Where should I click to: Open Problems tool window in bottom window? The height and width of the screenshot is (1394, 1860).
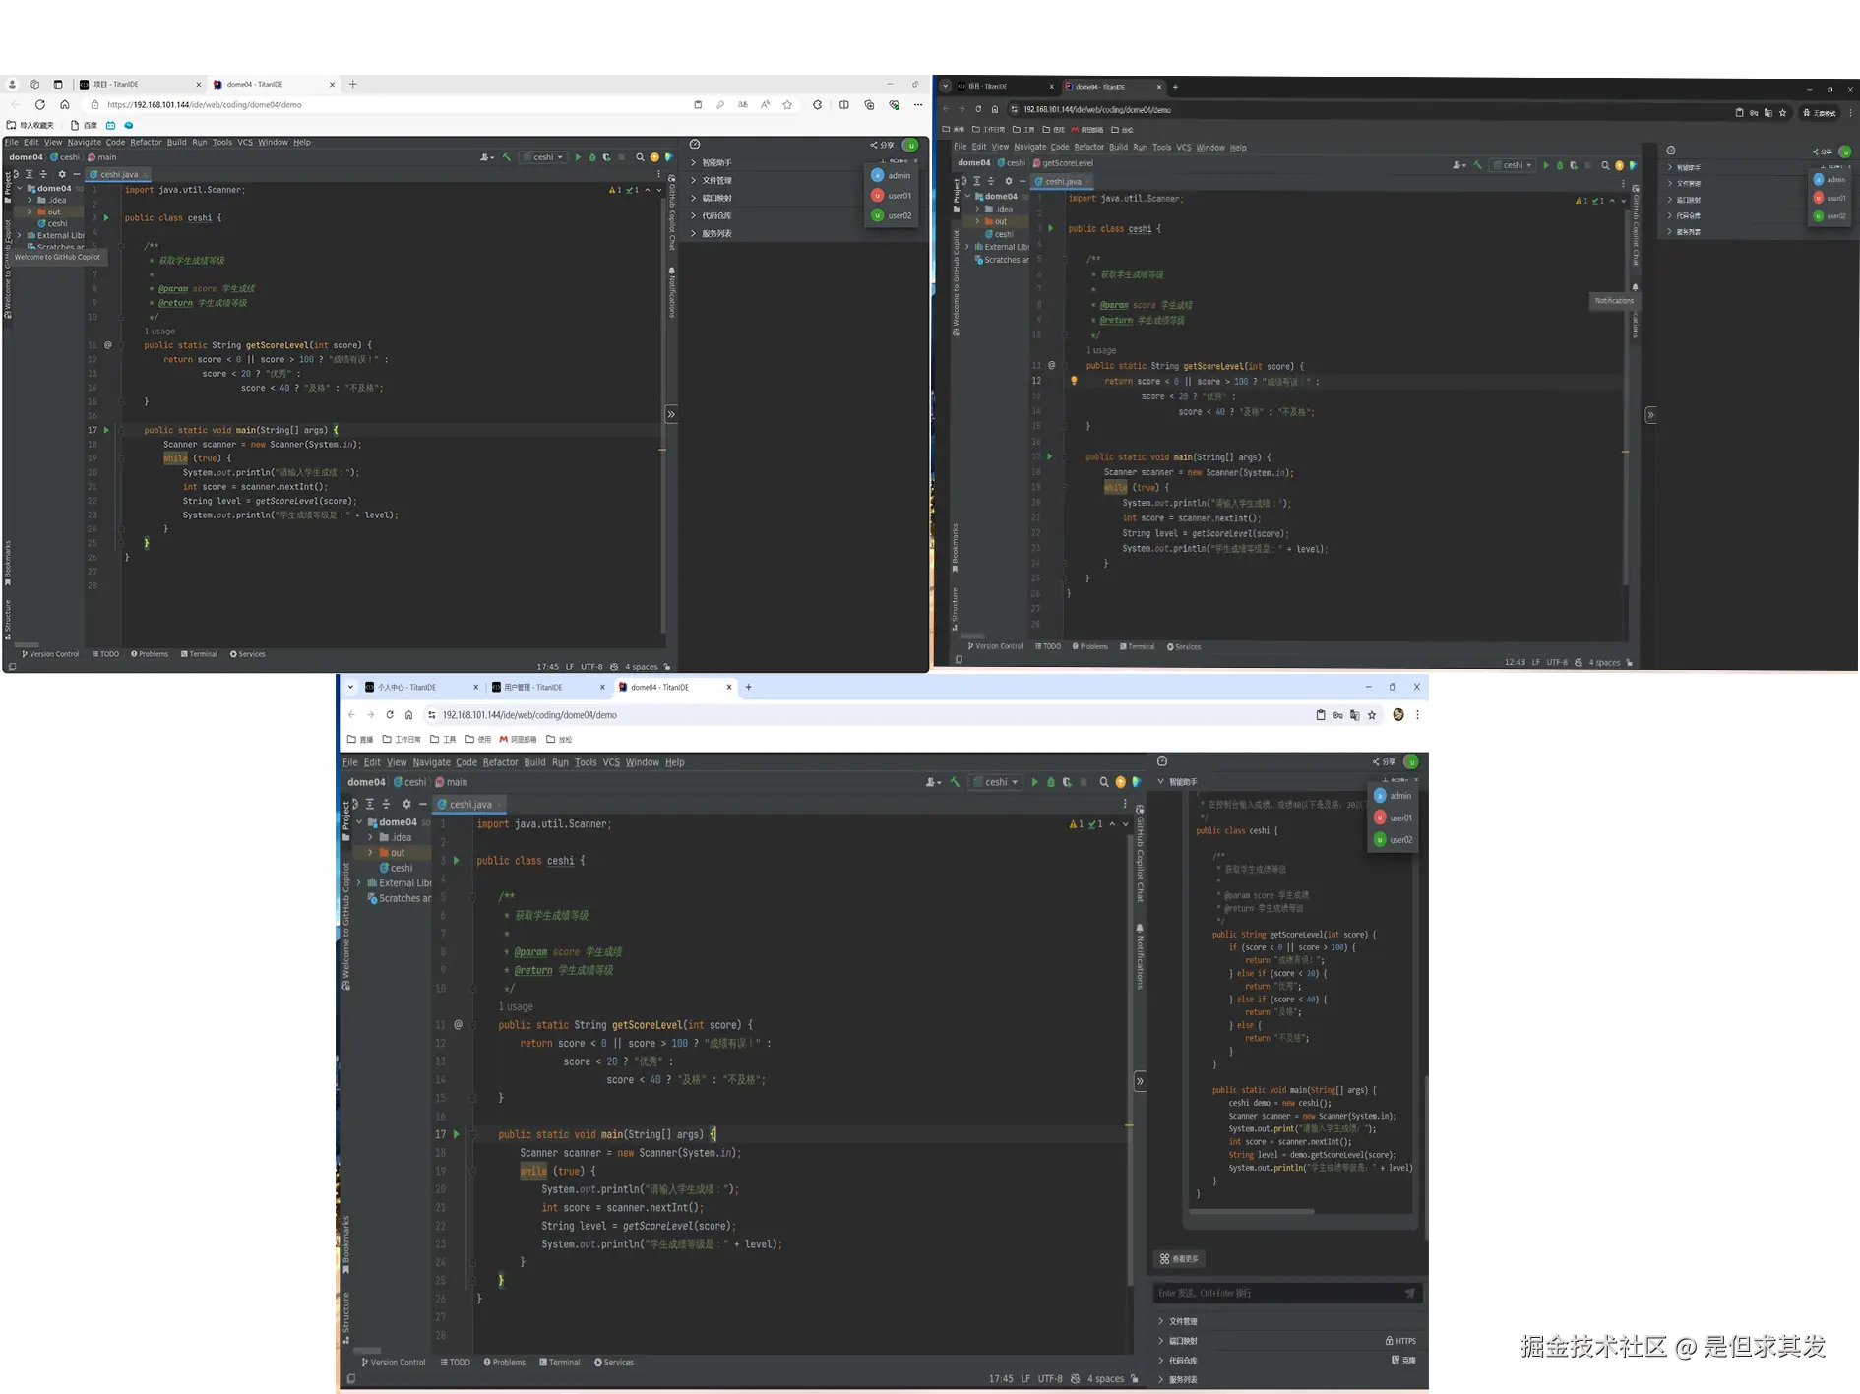click(x=504, y=1363)
